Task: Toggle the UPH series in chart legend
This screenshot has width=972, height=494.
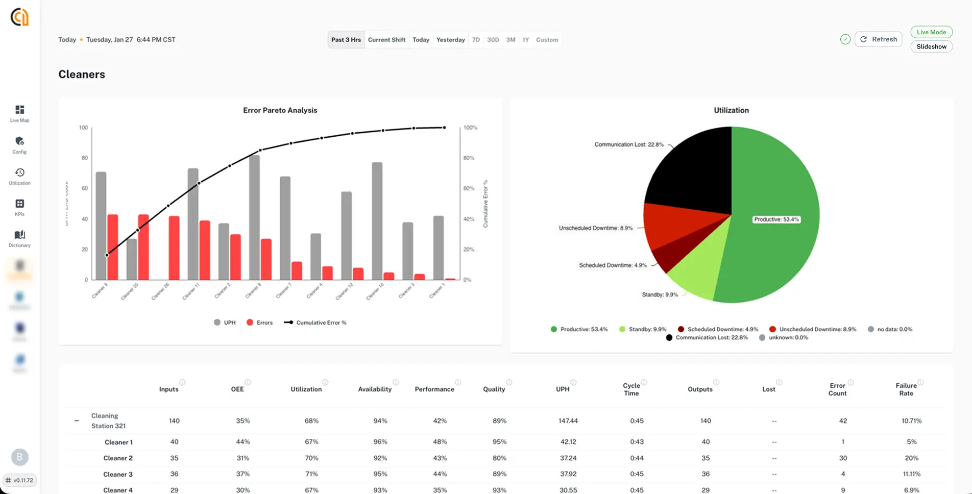Action: point(225,323)
